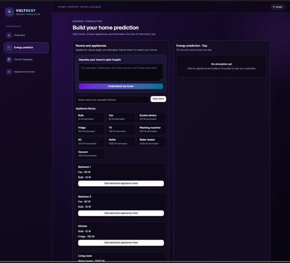Click the Understand my home button
The image size is (290, 263).
(121, 86)
